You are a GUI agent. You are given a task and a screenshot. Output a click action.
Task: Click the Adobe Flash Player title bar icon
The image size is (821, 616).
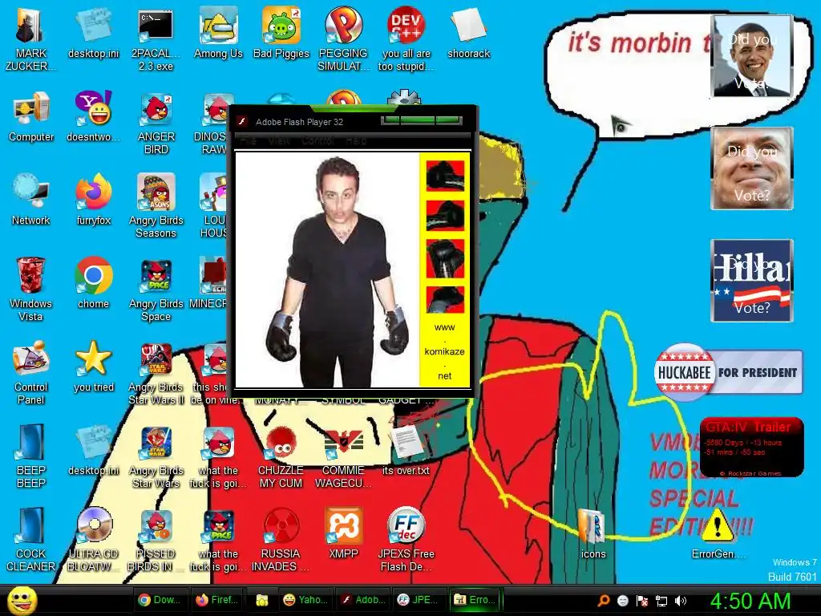pyautogui.click(x=242, y=122)
